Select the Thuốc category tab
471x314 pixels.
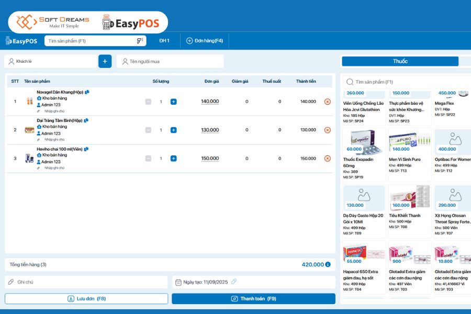tap(400, 61)
